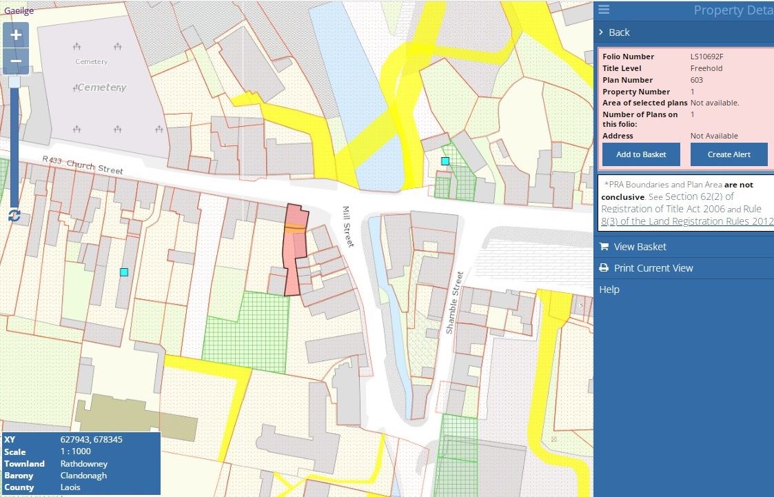Image resolution: width=774 pixels, height=497 pixels.
Task: Select Print Current View menu item
Action: 653,268
